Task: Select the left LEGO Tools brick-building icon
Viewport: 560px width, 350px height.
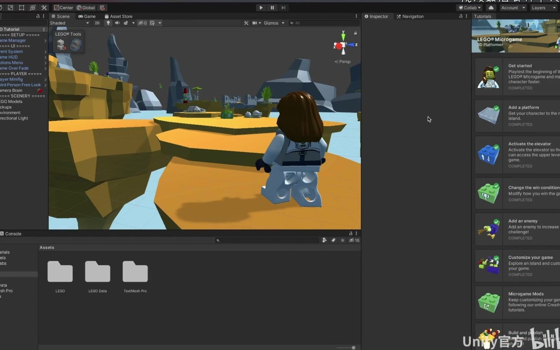Action: (60, 45)
